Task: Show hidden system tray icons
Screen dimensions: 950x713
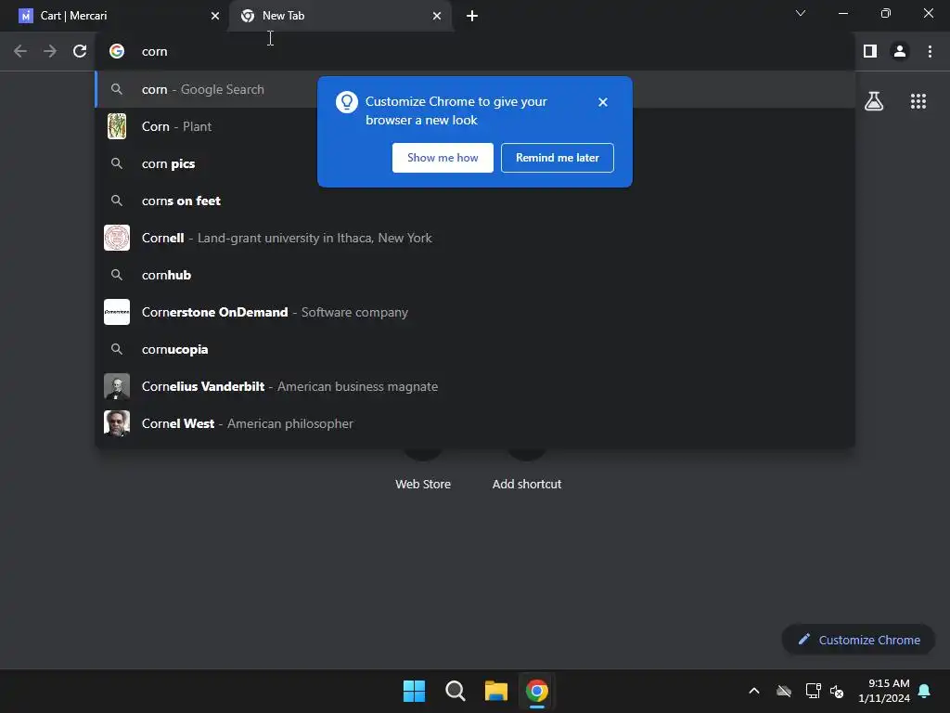Action: 754,691
